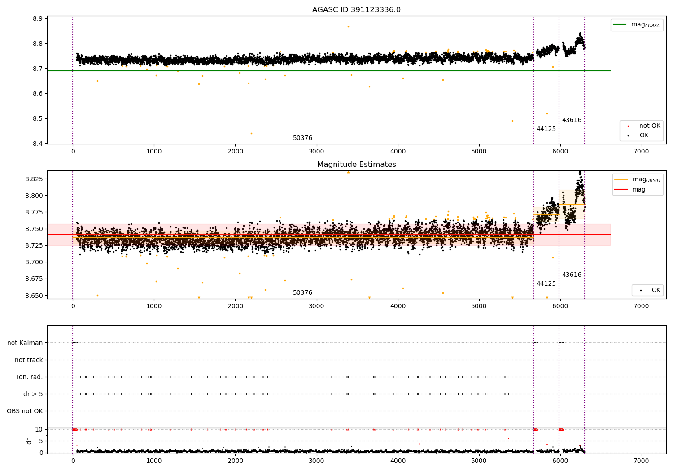Click the mag OBSID legend label
This screenshot has height=471, width=673.
pyautogui.click(x=646, y=179)
